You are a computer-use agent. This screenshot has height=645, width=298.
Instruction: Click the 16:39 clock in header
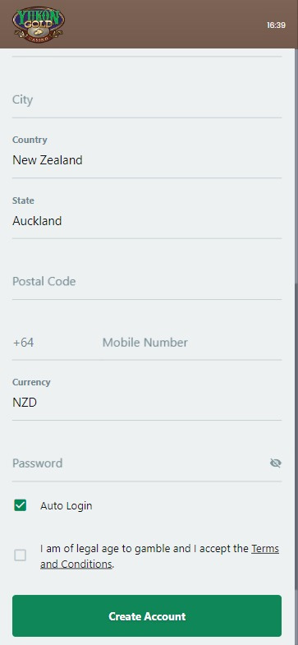coord(276,25)
